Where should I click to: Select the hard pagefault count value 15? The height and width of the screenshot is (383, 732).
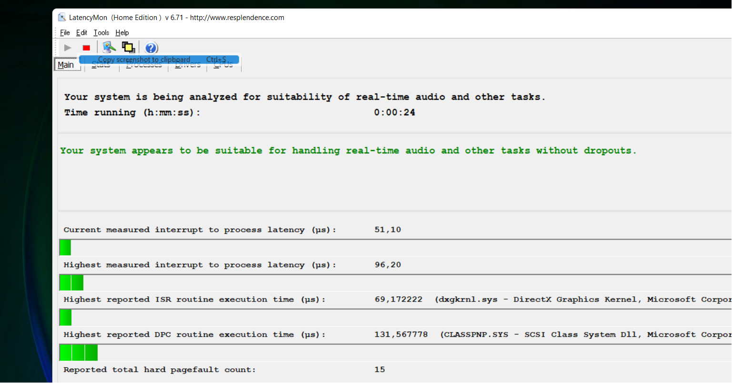pyautogui.click(x=380, y=370)
